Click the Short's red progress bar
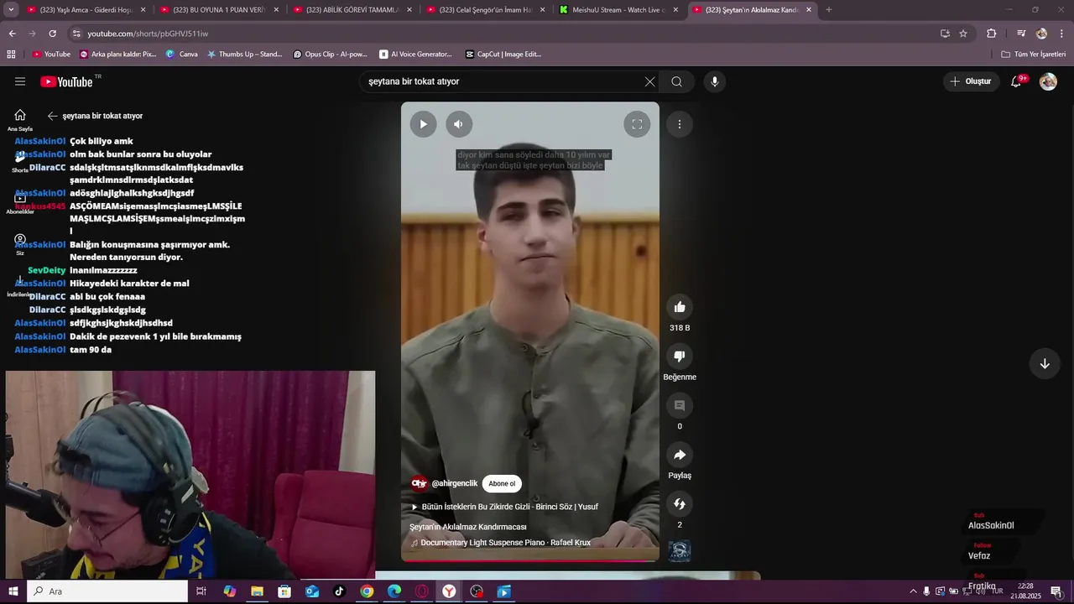 (x=530, y=560)
